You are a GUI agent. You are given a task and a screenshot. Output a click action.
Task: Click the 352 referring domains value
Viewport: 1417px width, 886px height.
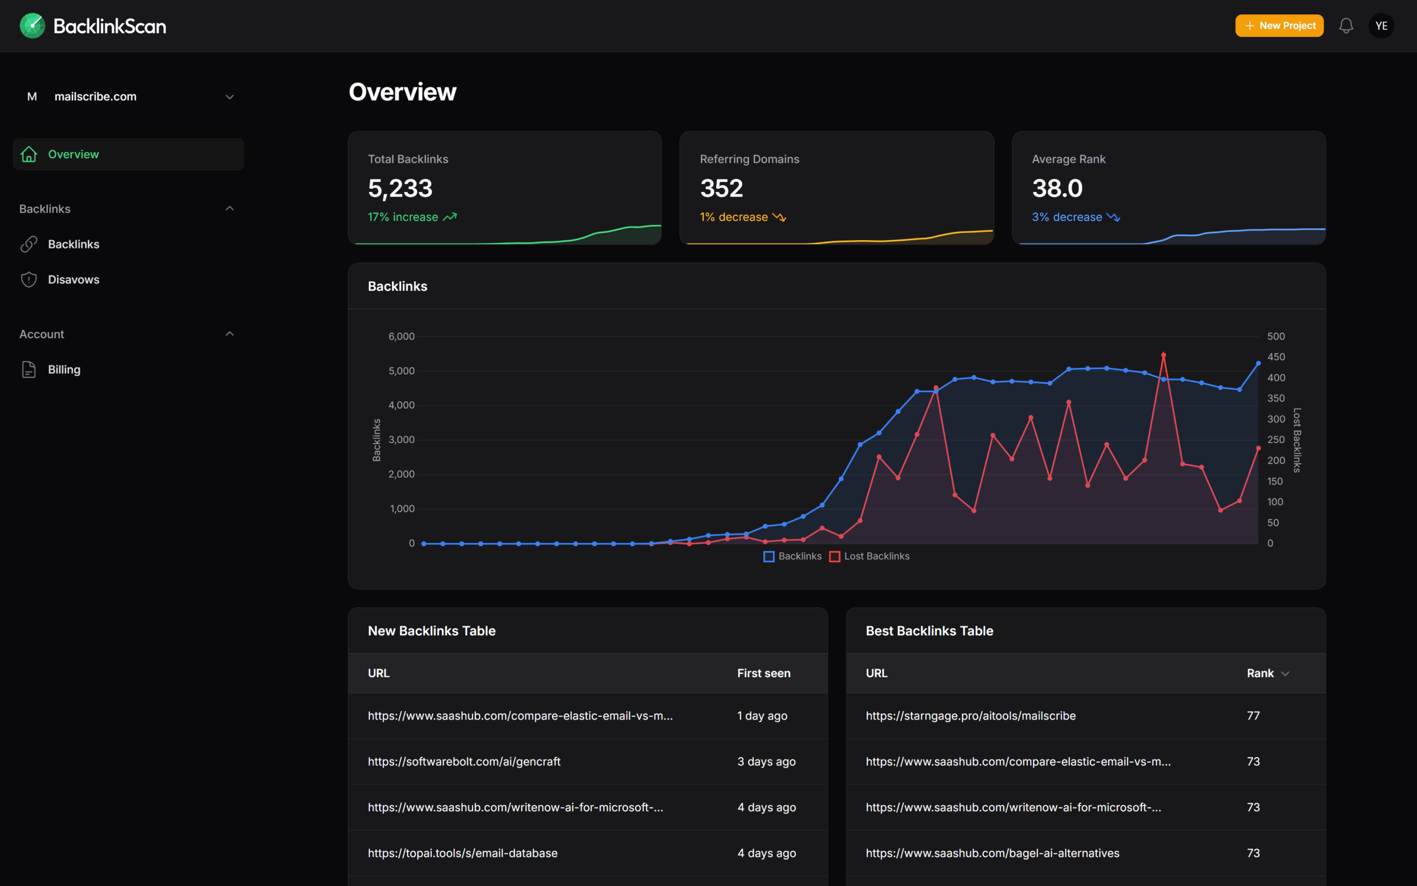pyautogui.click(x=721, y=189)
